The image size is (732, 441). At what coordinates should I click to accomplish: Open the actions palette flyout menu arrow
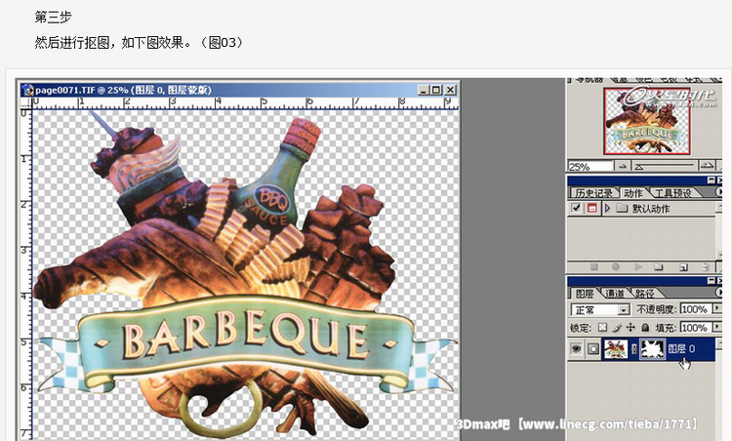tap(719, 192)
